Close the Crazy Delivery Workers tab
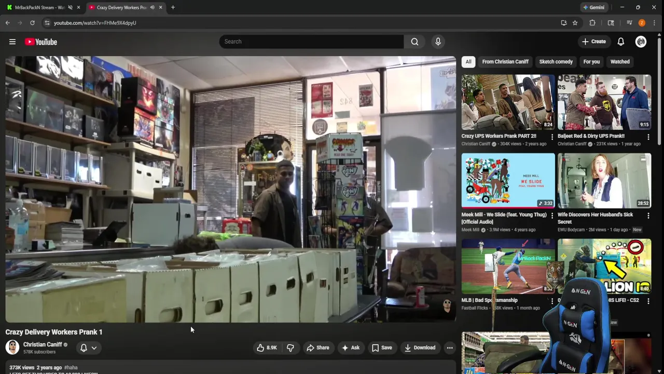The height and width of the screenshot is (374, 664). (160, 7)
